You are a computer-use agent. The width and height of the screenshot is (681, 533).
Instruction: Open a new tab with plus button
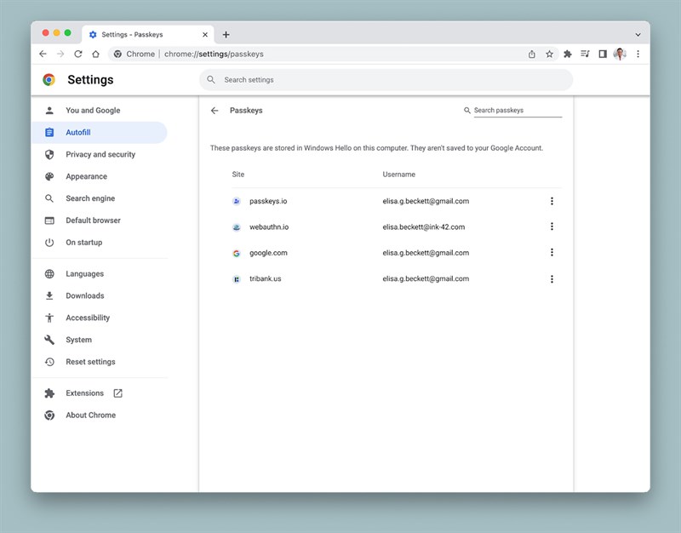[226, 35]
